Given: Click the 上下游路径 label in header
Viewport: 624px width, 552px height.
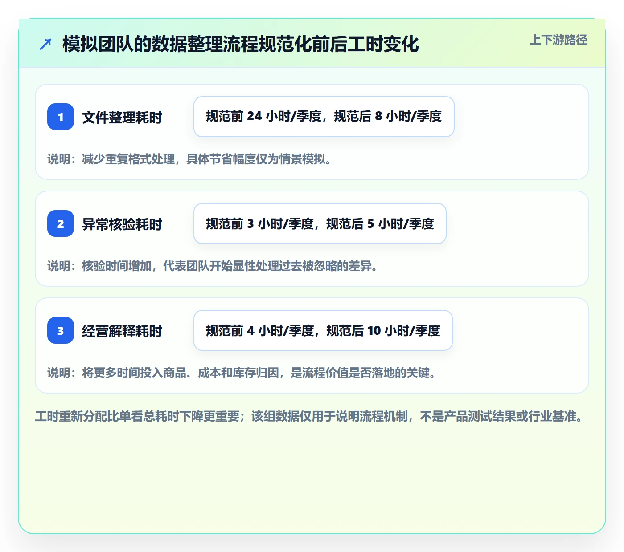Looking at the screenshot, I should click(558, 40).
